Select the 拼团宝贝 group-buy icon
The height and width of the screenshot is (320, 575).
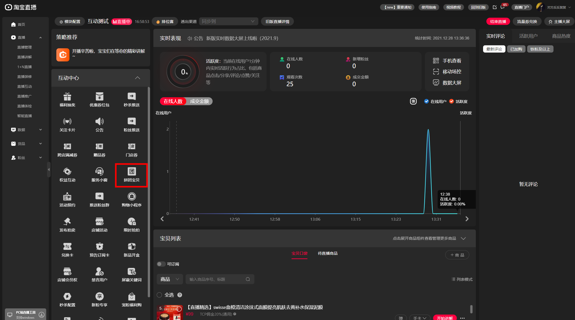click(x=132, y=172)
